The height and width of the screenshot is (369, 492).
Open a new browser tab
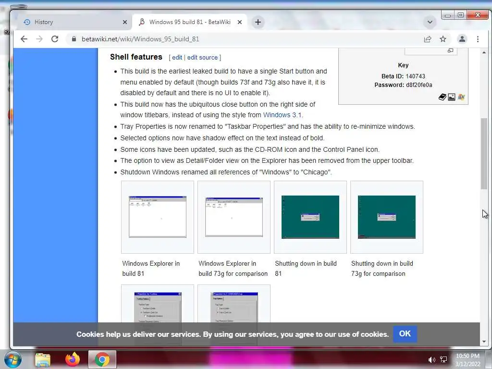click(x=258, y=22)
